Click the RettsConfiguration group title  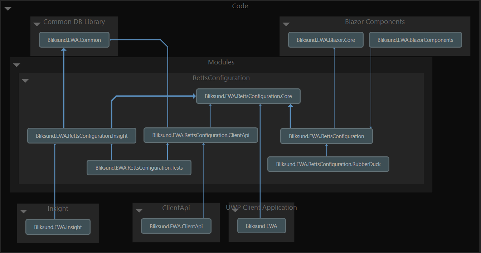click(x=221, y=78)
